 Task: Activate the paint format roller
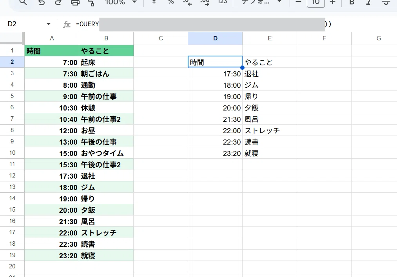click(x=91, y=2)
